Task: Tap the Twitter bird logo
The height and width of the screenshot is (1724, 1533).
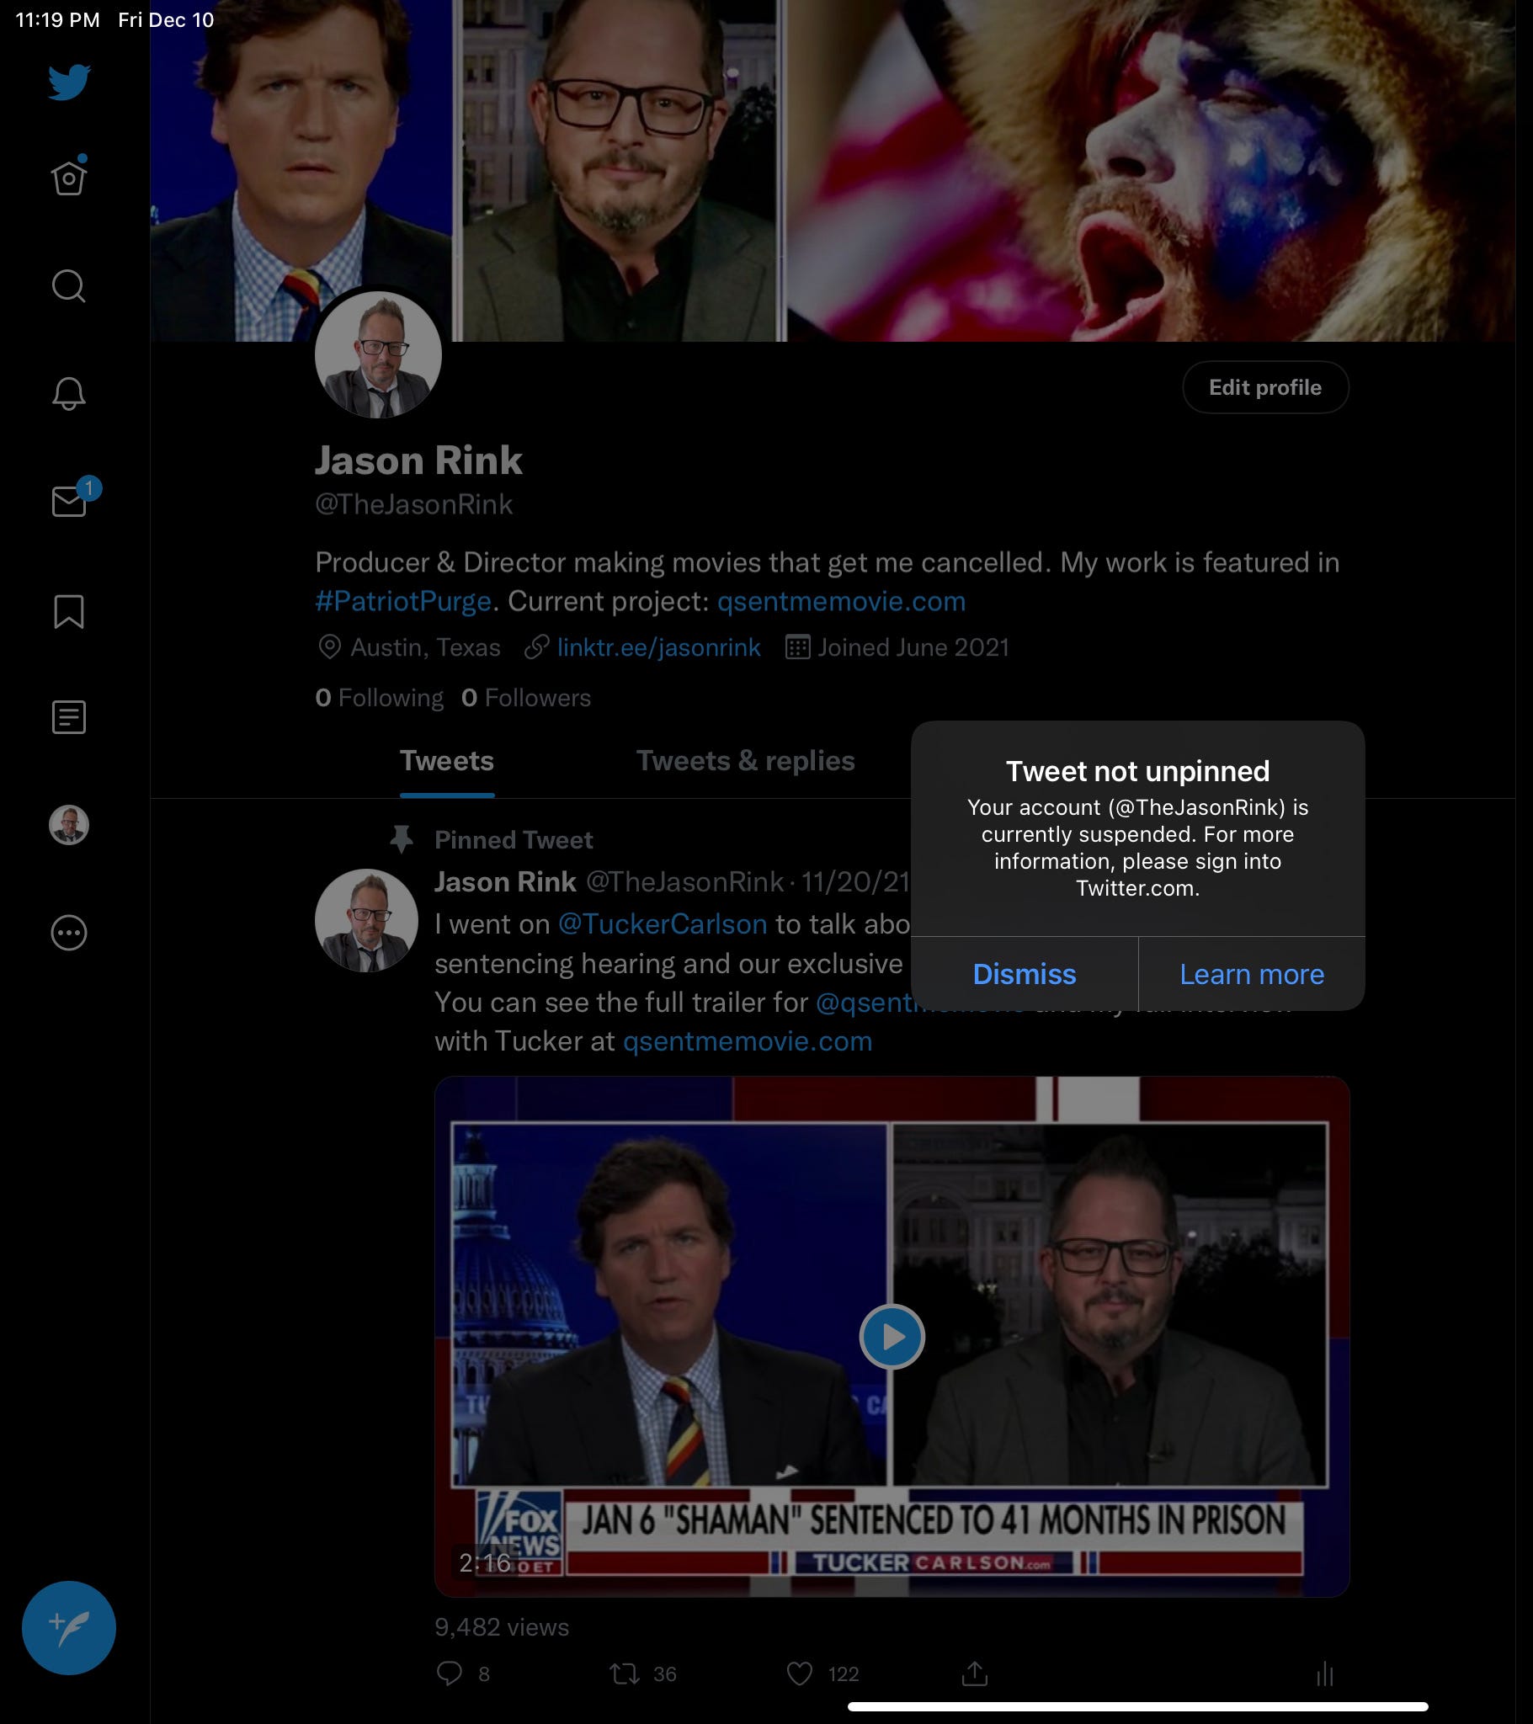Action: (x=69, y=82)
